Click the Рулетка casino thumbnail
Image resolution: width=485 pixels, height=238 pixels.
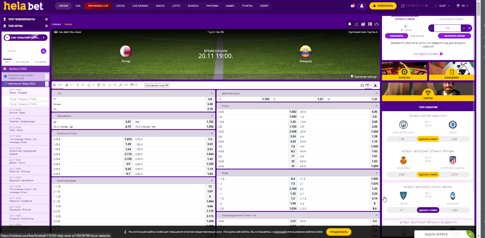(404, 71)
